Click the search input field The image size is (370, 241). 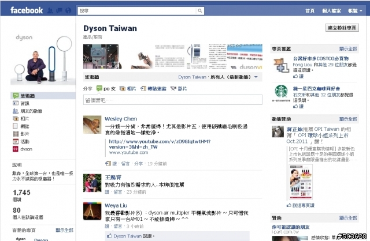click(x=137, y=10)
